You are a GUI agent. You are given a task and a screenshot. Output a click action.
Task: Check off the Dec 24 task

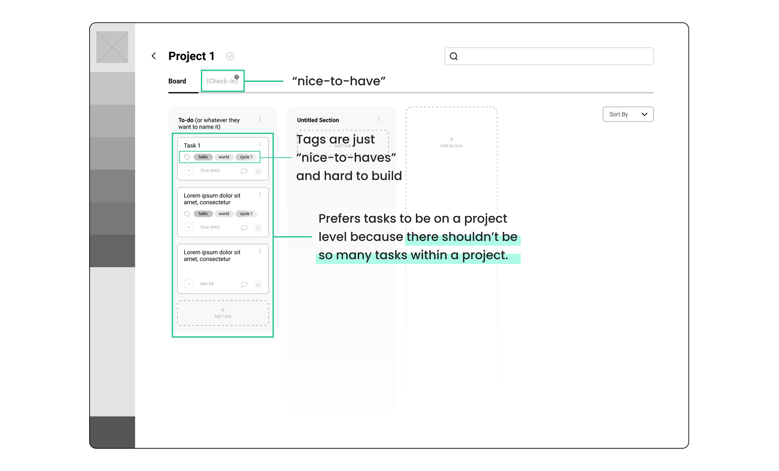[258, 284]
